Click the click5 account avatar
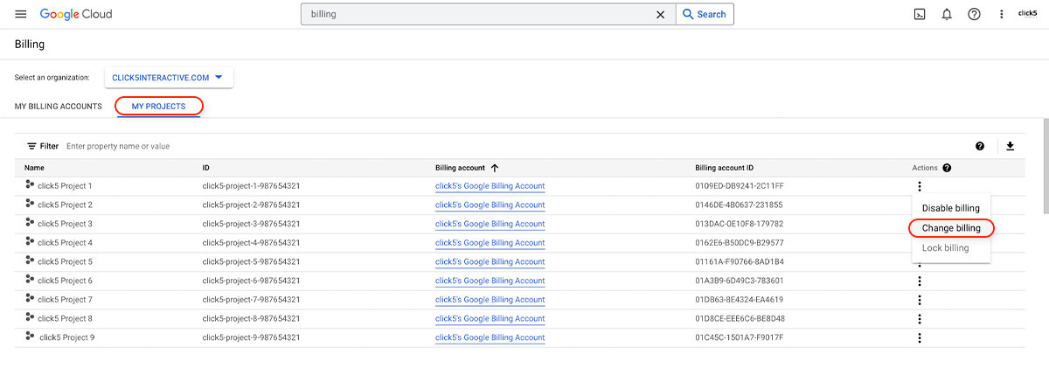This screenshot has width=1049, height=368. 1027,13
